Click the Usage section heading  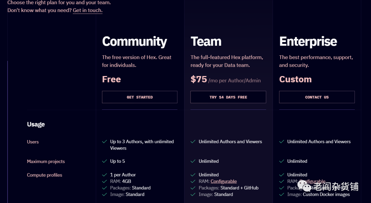click(x=36, y=125)
